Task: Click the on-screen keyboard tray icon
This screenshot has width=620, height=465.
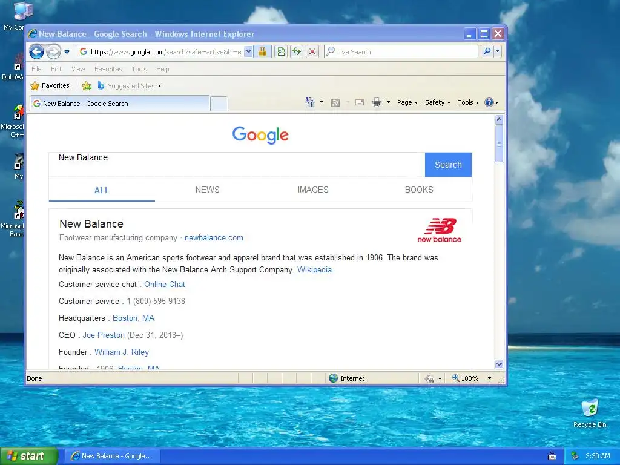Action: coord(552,457)
